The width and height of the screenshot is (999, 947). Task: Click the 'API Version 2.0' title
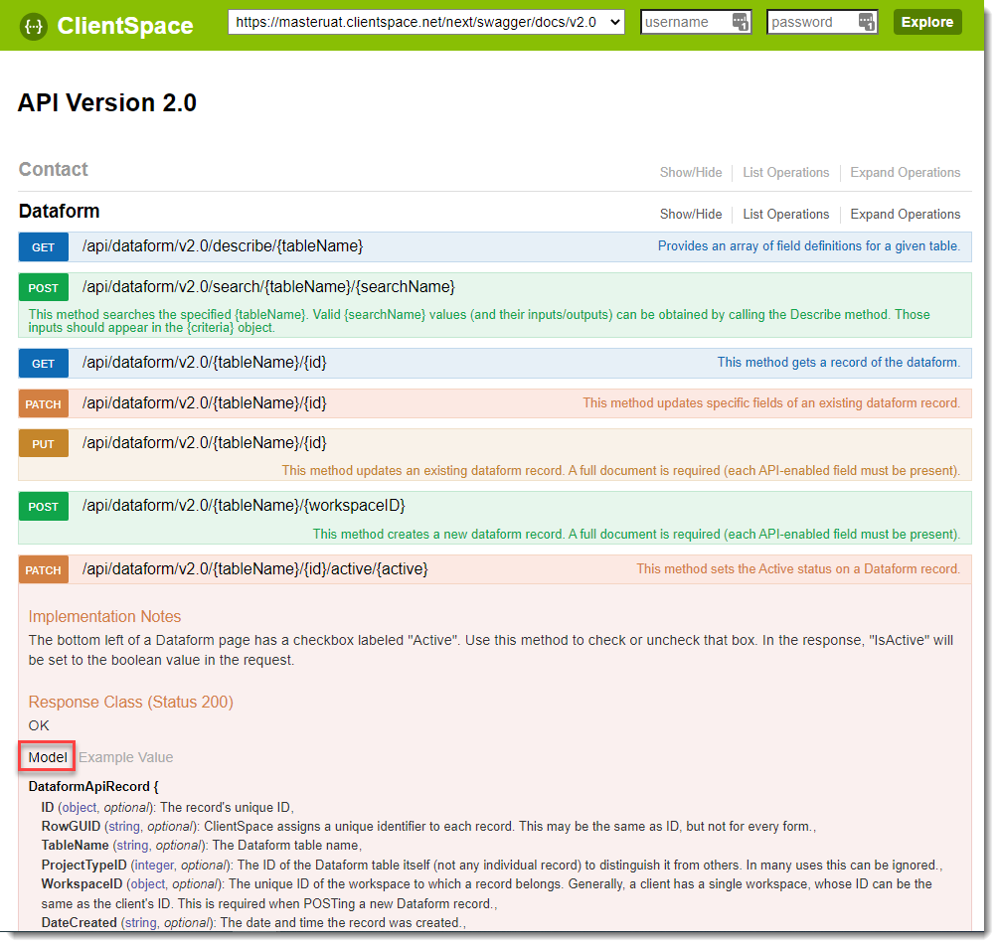107,103
